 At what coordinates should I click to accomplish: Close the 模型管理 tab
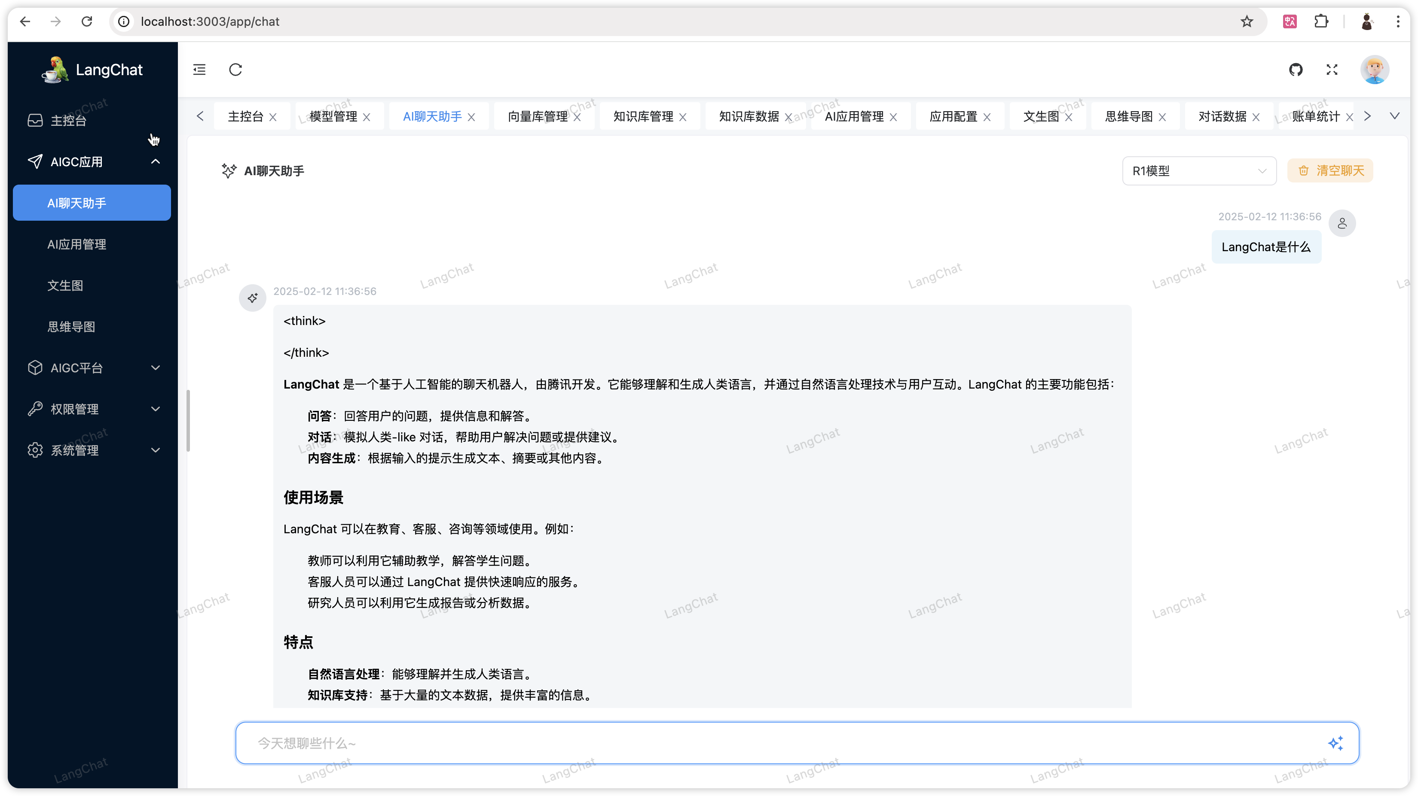(x=367, y=117)
